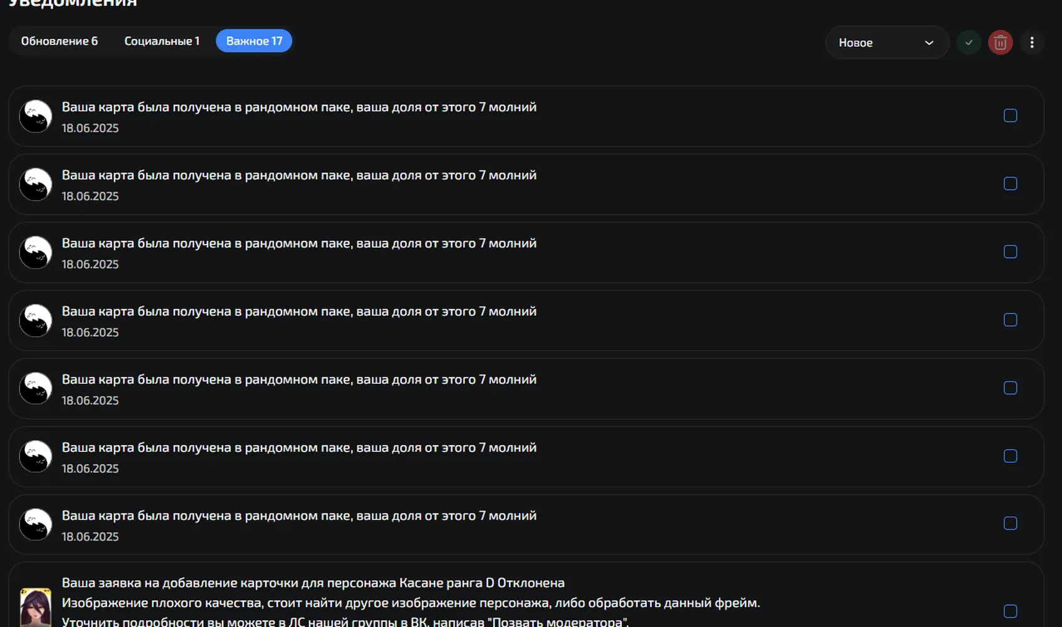Image resolution: width=1062 pixels, height=627 pixels.
Task: Click the green checkmark mark-as-read icon
Action: [x=969, y=43]
